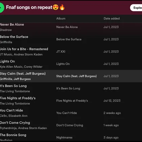Open artist Andrea Storm Kaden under Join Us for a Bite
Image resolution: width=142 pixels, height=142 pixels.
point(28,54)
